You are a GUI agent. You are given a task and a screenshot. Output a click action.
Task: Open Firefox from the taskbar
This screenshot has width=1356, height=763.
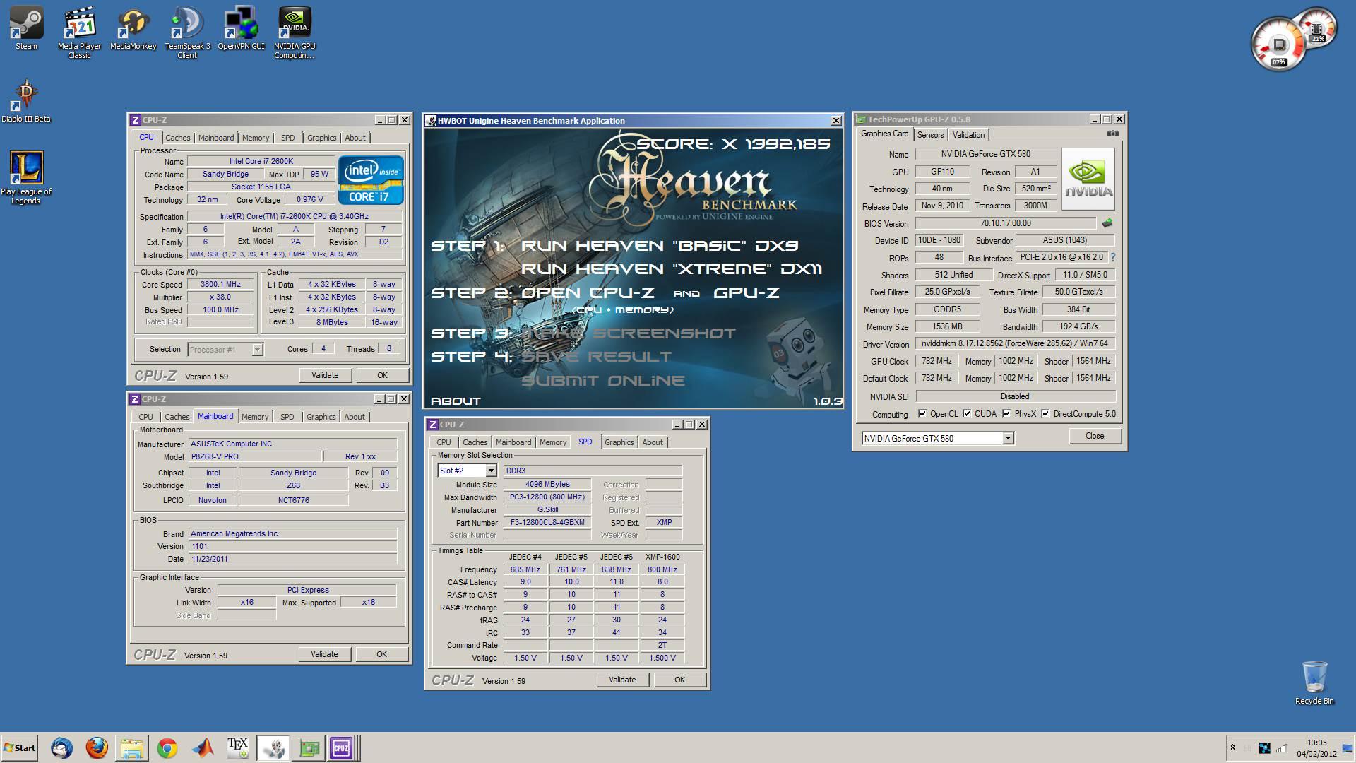(x=97, y=747)
